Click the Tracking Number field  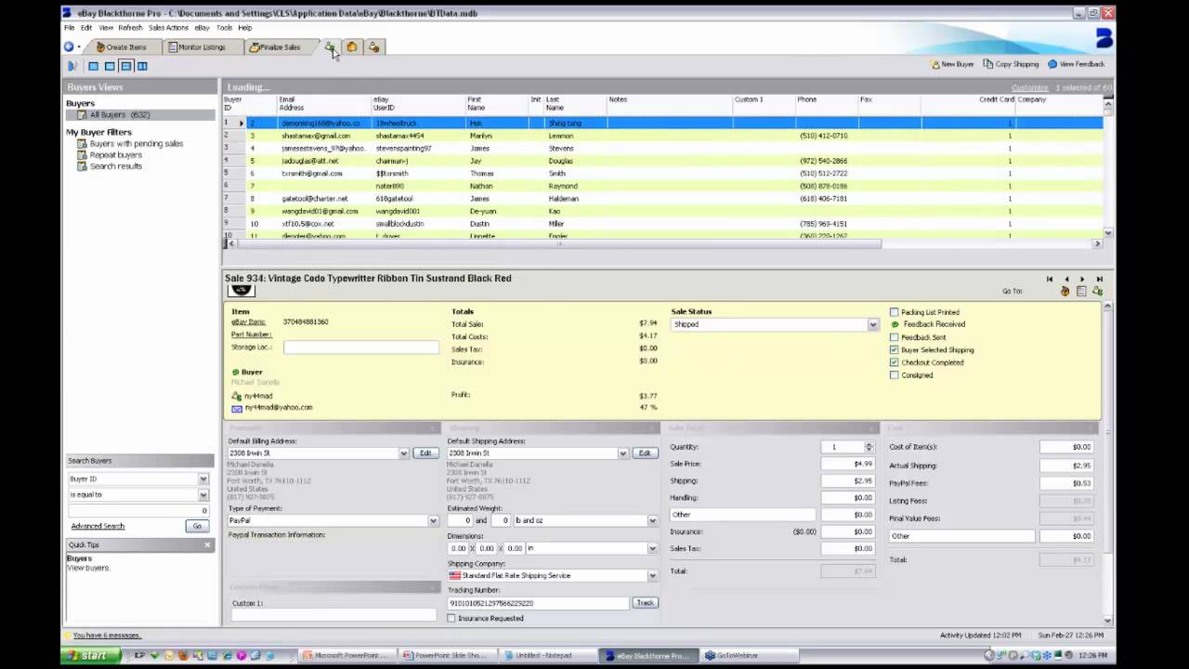tap(539, 603)
